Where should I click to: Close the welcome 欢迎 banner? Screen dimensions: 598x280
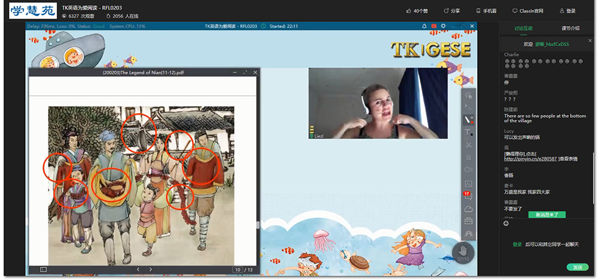[590, 41]
